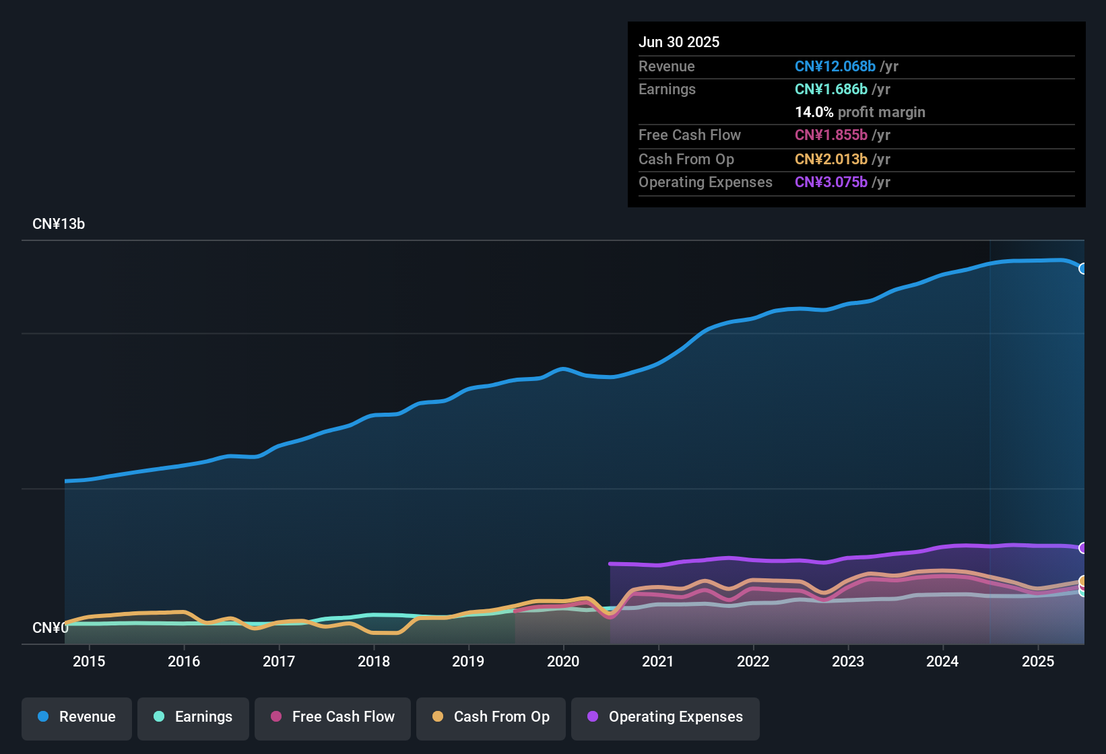Select the 2020 year label on the axis
Viewport: 1106px width, 754px height.
tap(563, 661)
